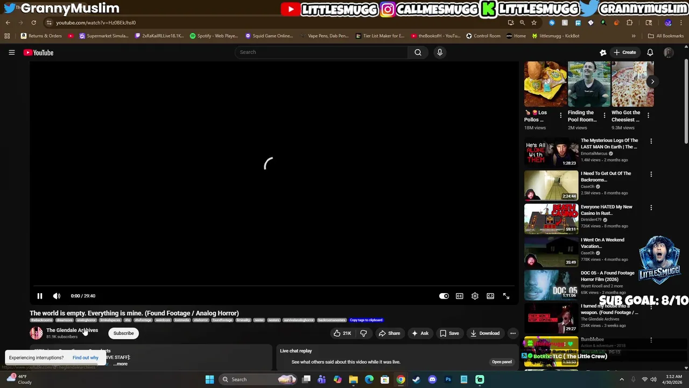Open Returns & Orders bookmark
Screen dimensions: 689x388
pos(41,36)
